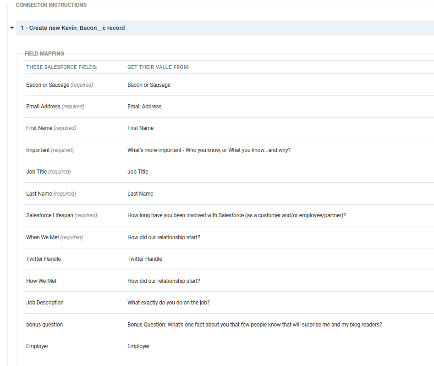
Task: Select the 'Get their value from' column header
Action: tap(158, 67)
